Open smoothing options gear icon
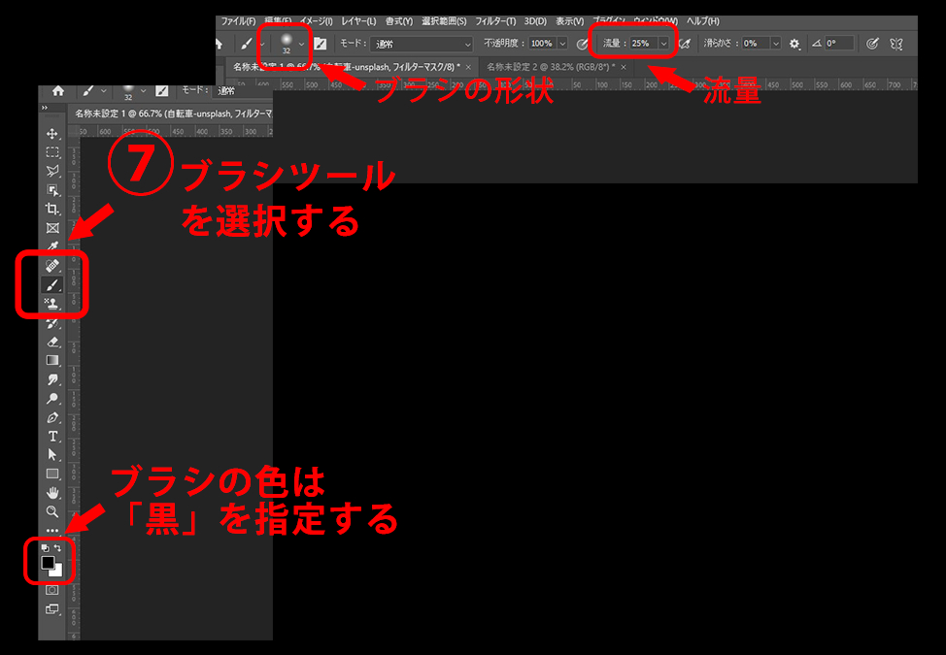 coord(794,44)
